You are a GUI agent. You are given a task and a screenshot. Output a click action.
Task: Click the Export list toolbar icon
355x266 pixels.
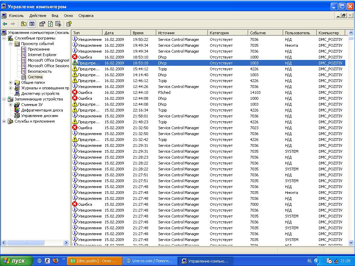58,24
